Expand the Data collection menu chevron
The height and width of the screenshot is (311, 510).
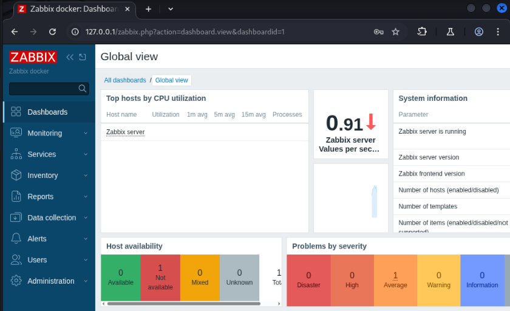coord(86,217)
